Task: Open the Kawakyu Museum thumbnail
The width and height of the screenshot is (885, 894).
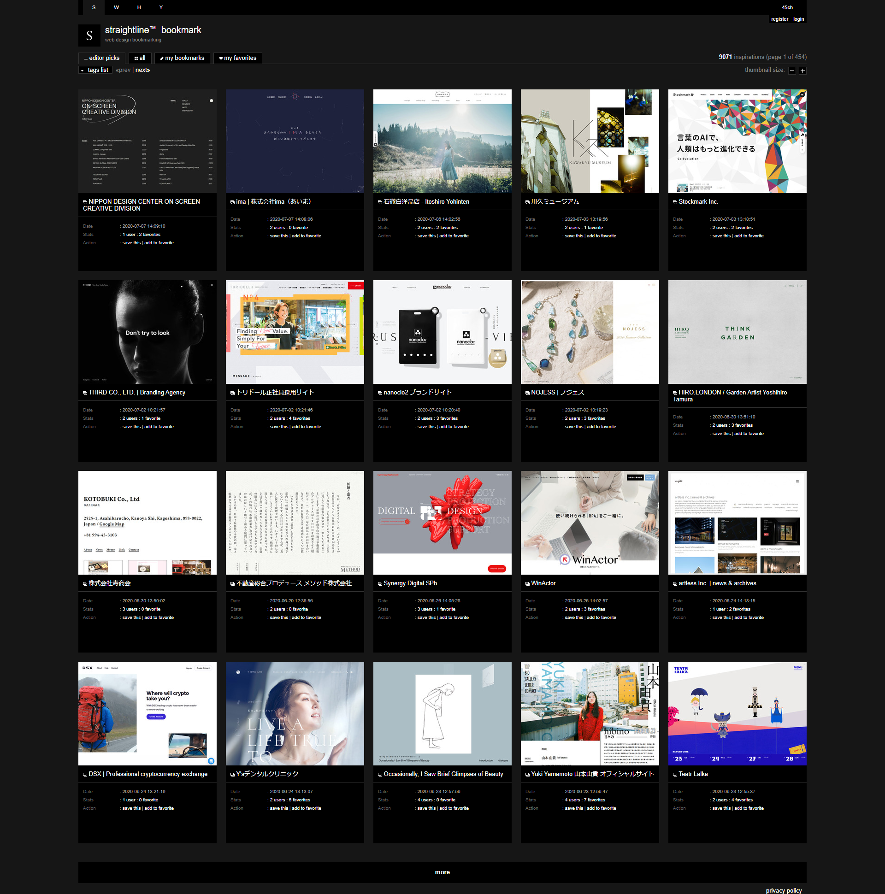Action: coord(590,141)
